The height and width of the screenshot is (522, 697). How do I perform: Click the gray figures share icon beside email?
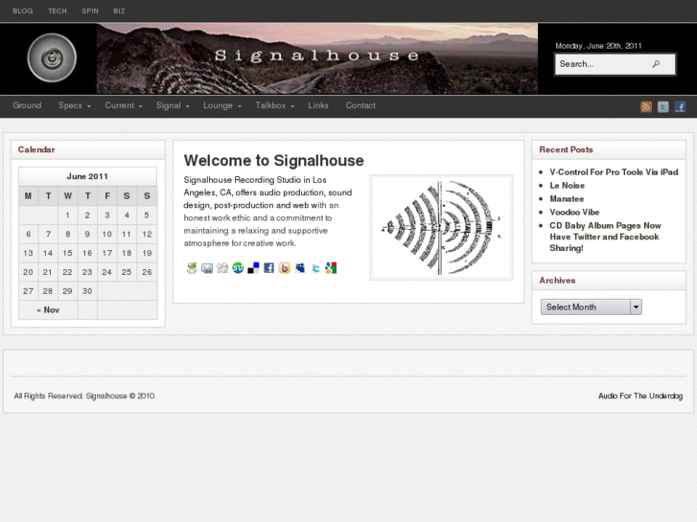[x=222, y=268]
